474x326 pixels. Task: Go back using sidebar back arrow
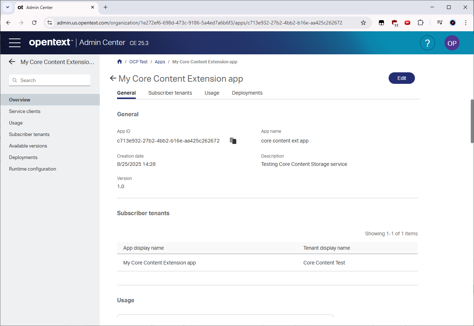pyautogui.click(x=12, y=62)
